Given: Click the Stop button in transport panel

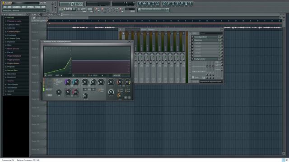Looking at the screenshot, I should [70, 9].
